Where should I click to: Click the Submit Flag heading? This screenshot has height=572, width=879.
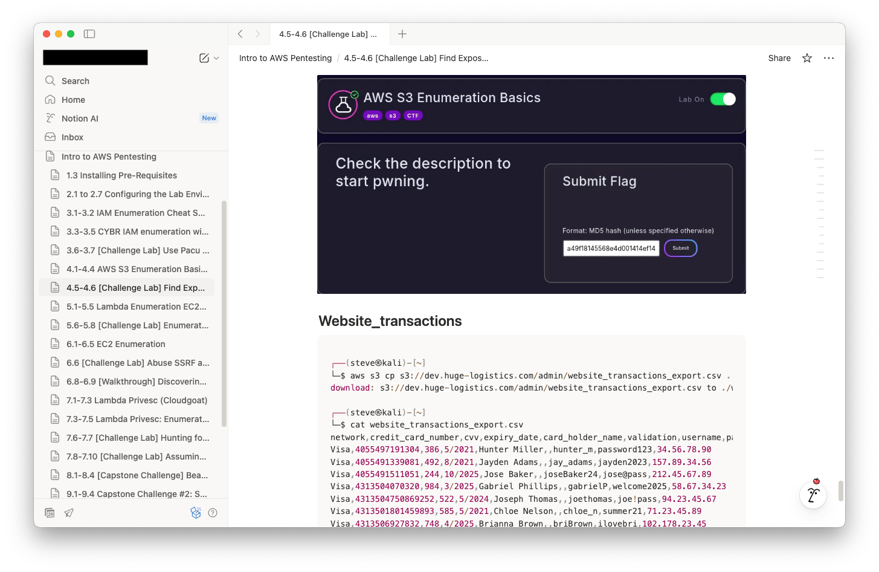click(x=599, y=181)
